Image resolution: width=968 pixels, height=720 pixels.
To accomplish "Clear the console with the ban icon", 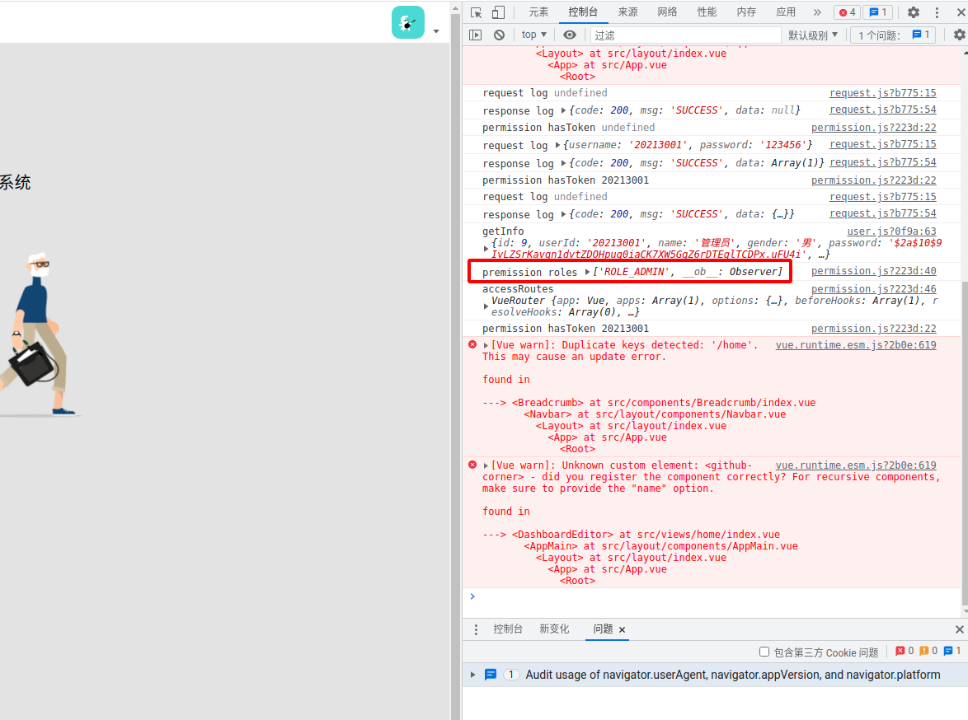I will (499, 35).
